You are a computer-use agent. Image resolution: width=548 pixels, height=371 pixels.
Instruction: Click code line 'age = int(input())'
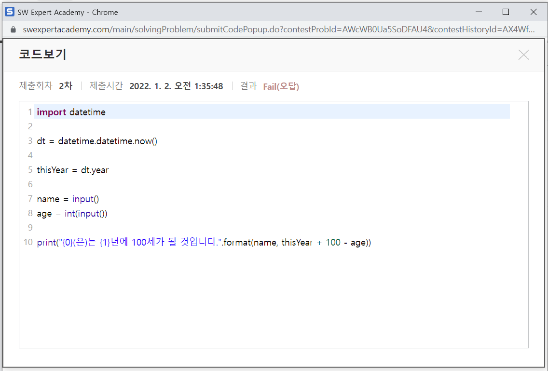pyautogui.click(x=72, y=214)
